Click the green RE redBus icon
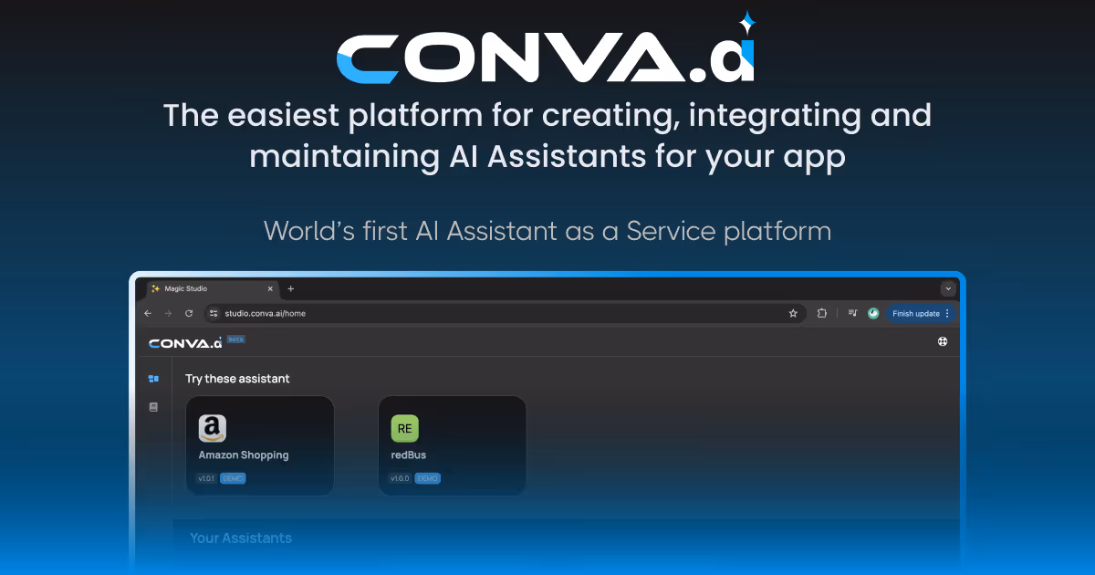 click(x=403, y=429)
